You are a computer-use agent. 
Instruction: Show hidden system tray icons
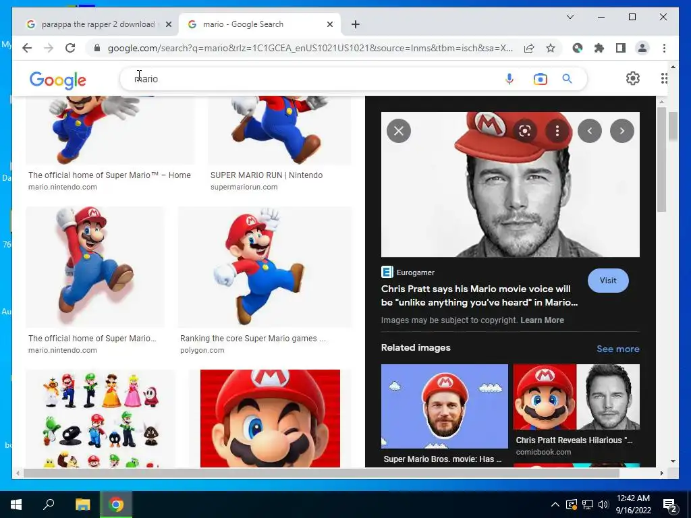tap(555, 505)
